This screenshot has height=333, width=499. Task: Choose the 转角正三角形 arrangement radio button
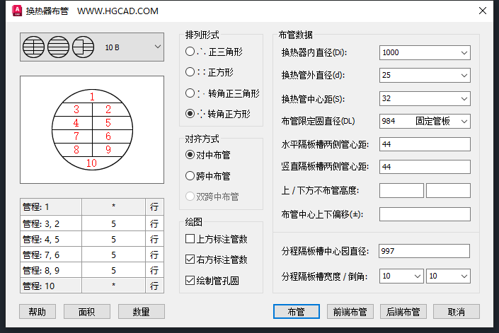(x=190, y=93)
